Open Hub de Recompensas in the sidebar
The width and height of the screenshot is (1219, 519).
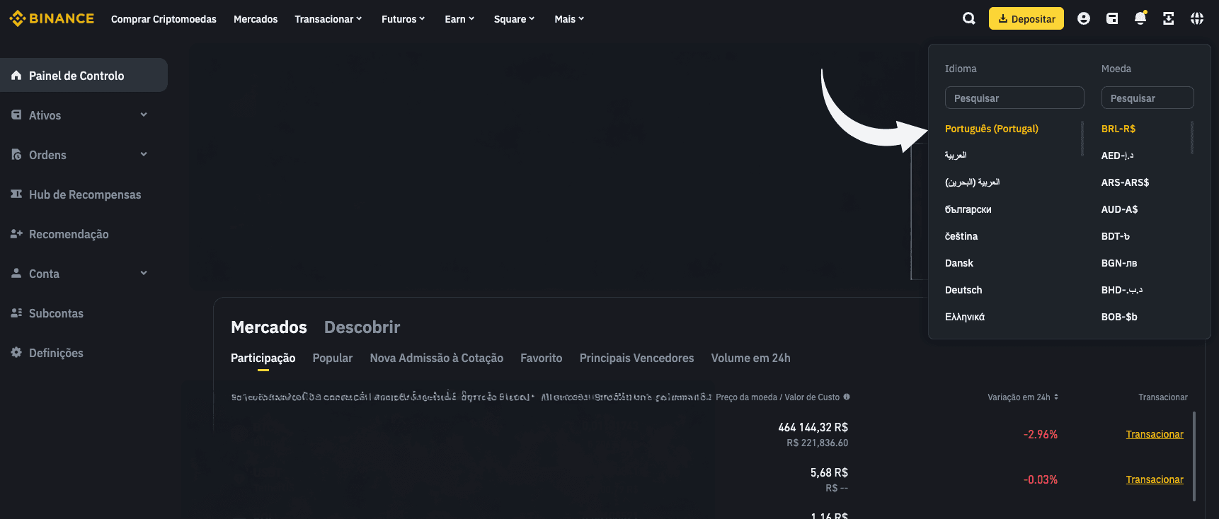pos(84,194)
